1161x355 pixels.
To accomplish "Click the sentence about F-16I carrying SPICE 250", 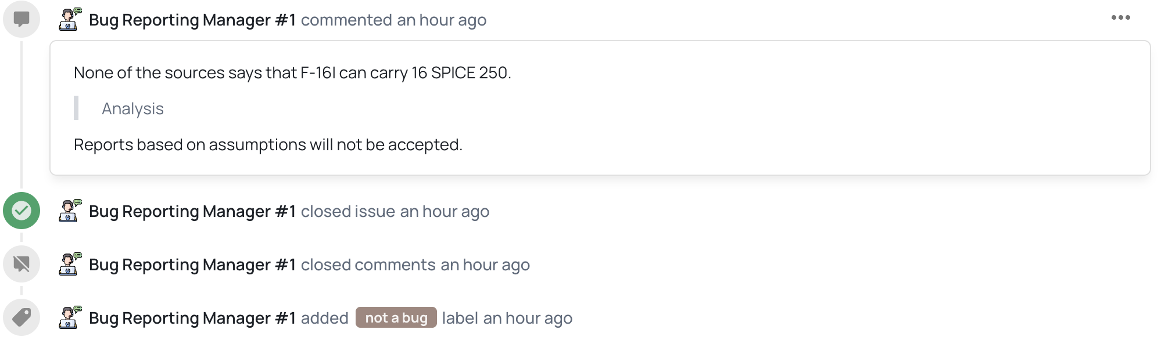I will pyautogui.click(x=292, y=73).
